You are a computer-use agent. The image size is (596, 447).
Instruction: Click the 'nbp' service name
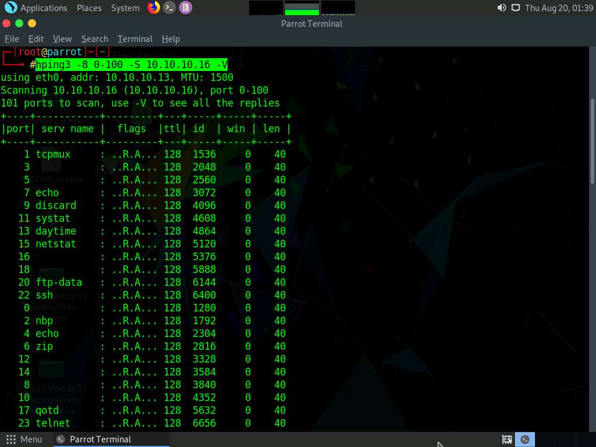click(x=44, y=321)
